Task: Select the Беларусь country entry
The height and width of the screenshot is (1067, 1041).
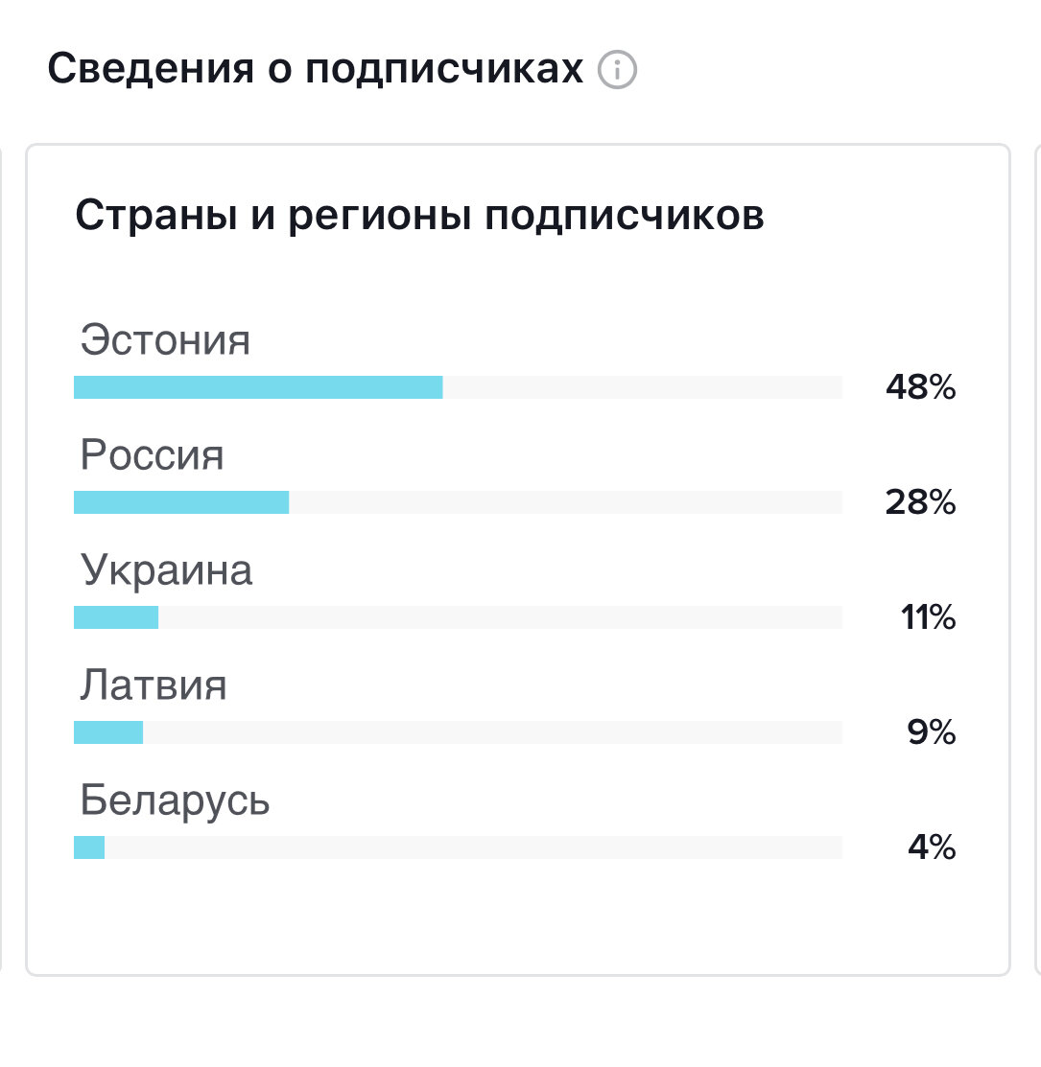Action: (174, 800)
